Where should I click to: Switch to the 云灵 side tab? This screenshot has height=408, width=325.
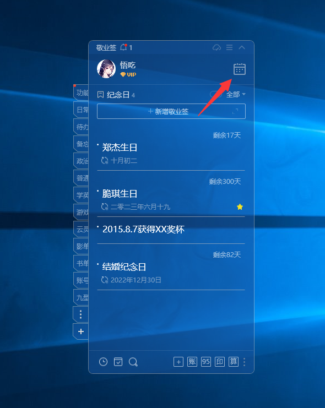[81, 229]
